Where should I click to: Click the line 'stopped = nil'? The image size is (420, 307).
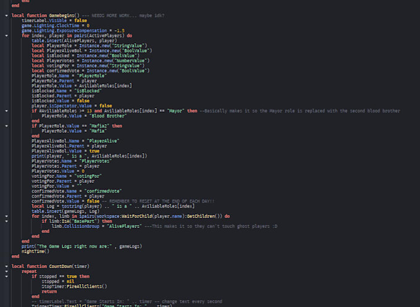point(58,282)
